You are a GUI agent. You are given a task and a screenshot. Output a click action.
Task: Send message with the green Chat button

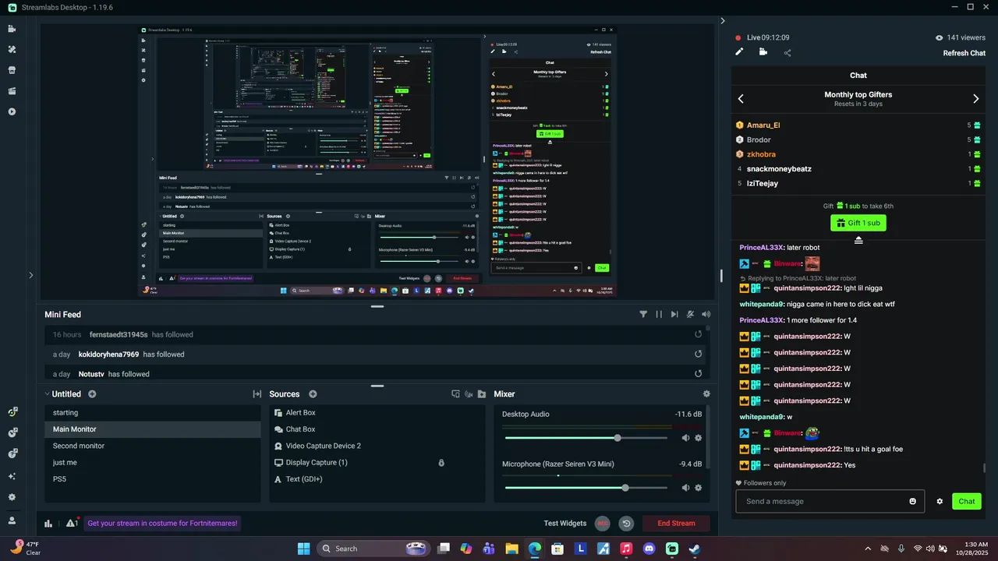tap(967, 501)
